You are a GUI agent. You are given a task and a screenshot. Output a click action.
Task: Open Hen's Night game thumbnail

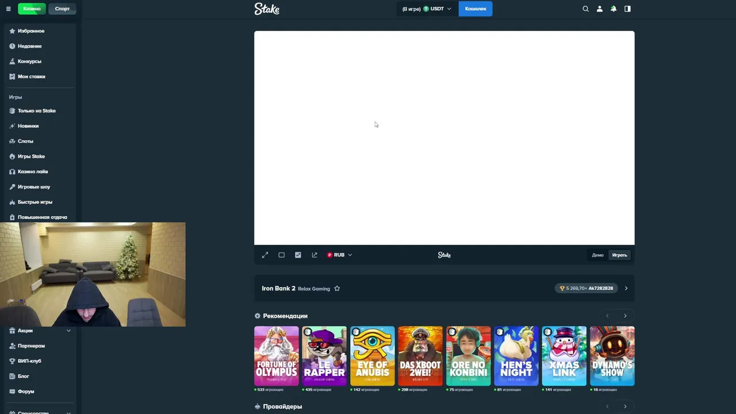516,356
